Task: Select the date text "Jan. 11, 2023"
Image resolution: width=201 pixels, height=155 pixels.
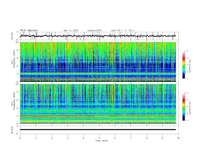Action: coord(71,30)
